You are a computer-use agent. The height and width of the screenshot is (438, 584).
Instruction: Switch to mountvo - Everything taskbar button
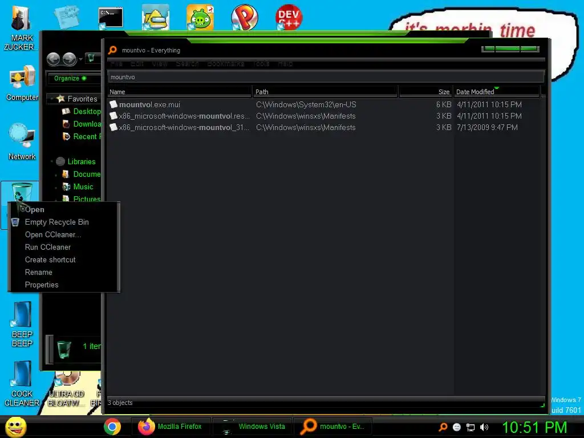[333, 427]
